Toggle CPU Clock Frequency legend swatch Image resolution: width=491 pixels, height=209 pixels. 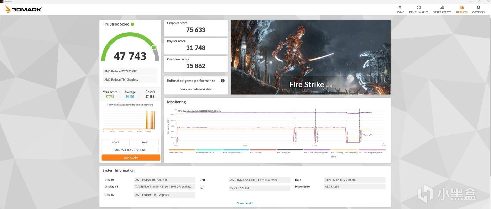317,150
